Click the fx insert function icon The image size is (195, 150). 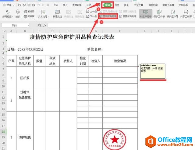(x=45, y=25)
